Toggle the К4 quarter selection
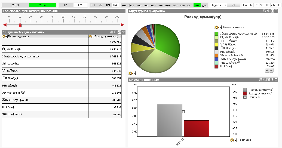The height and width of the screenshot is (148, 282). point(115,5)
